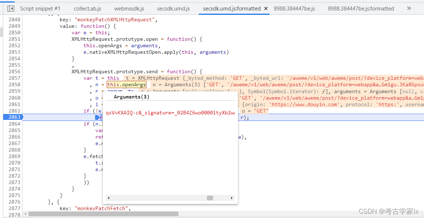Open the collect.ab.js tab
The height and width of the screenshot is (218, 424).
(x=87, y=9)
